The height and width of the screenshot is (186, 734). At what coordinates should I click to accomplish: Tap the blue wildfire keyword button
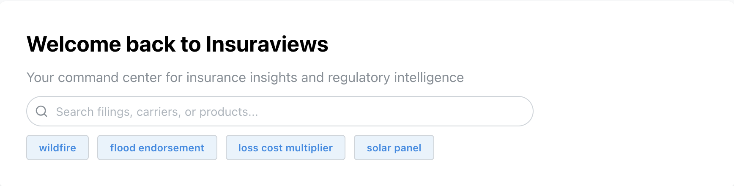click(x=58, y=148)
